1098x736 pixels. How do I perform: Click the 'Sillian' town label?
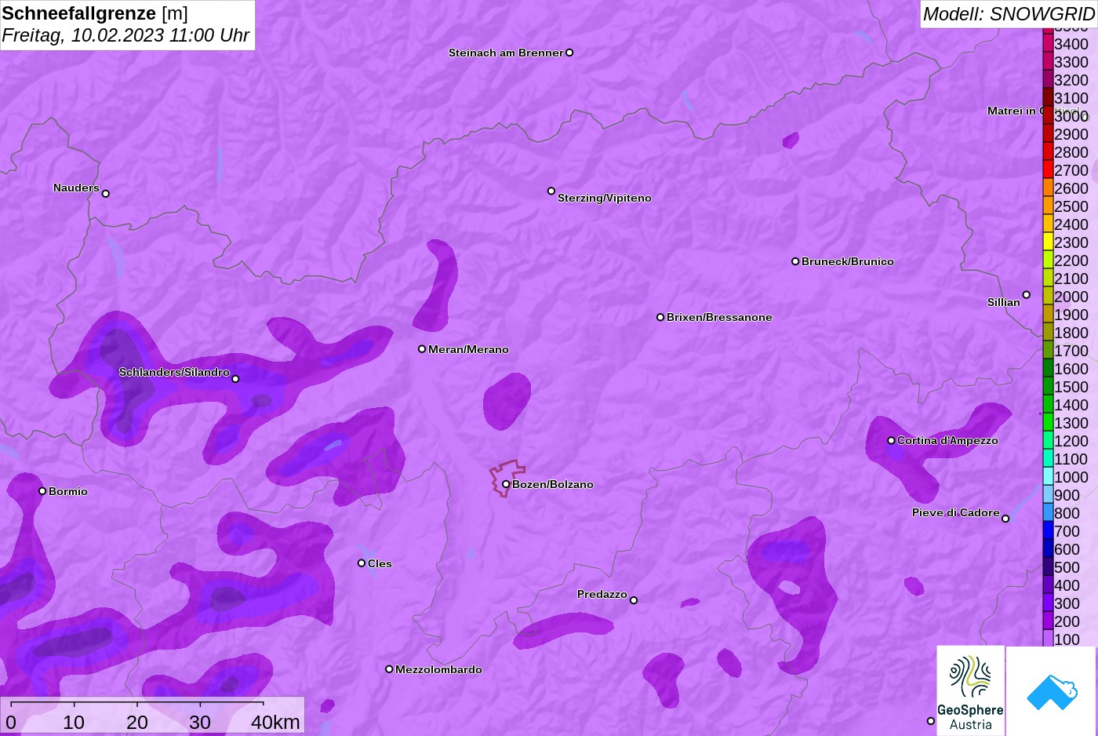pyautogui.click(x=1004, y=302)
